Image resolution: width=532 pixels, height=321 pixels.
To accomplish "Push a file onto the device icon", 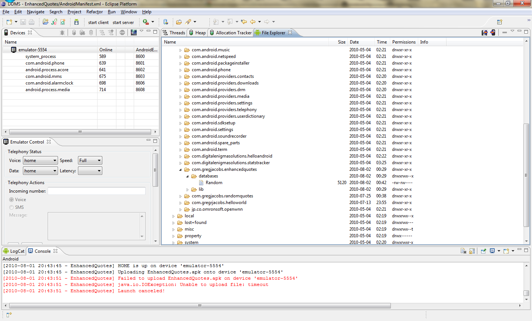I will 493,33.
